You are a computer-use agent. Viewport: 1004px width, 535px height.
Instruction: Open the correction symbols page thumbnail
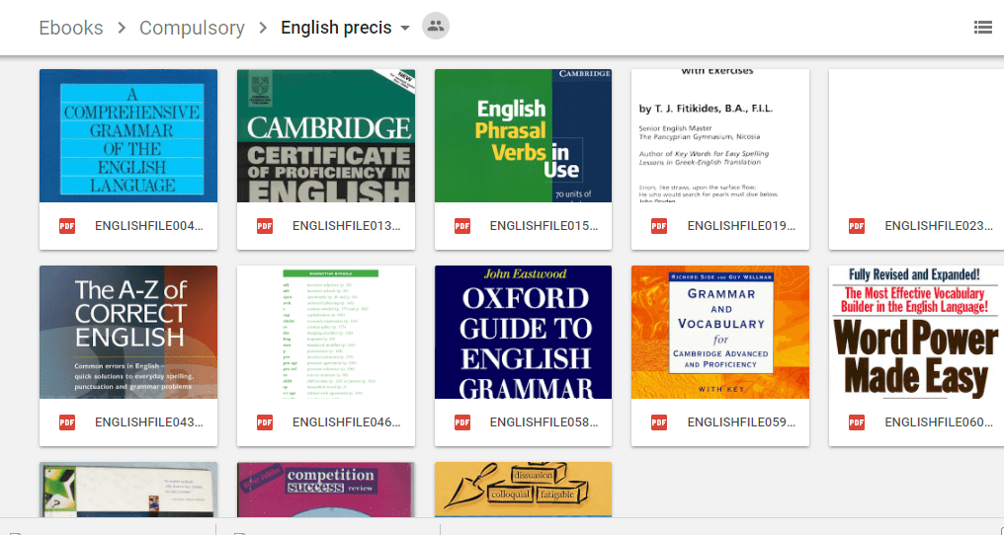pyautogui.click(x=326, y=332)
